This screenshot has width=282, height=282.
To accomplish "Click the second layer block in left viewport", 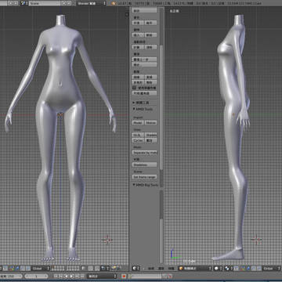I will [x=73, y=268].
